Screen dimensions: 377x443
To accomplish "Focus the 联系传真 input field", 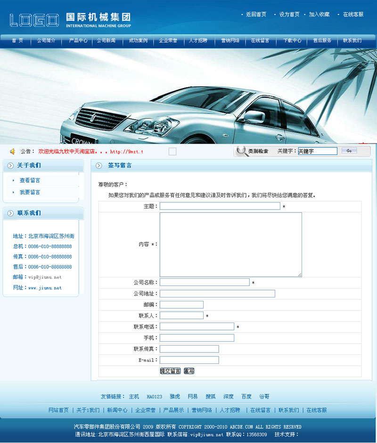I will (189, 349).
